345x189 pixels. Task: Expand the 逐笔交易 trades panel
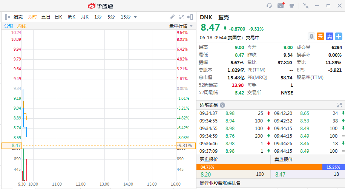click(339, 105)
